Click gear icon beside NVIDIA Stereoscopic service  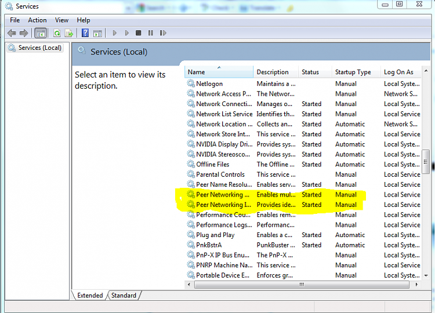[191, 154]
